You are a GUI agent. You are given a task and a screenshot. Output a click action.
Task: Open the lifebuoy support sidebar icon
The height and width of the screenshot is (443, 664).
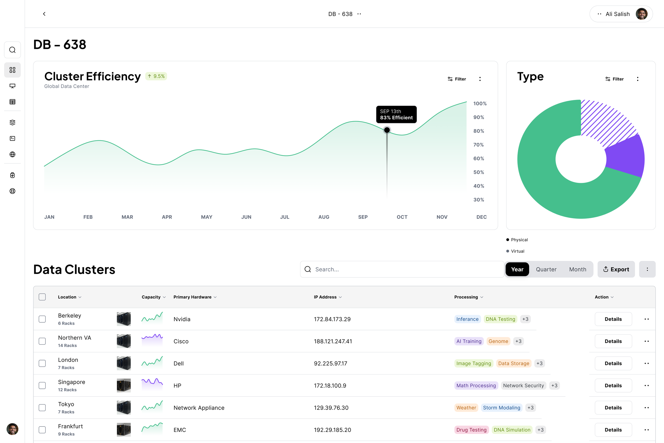tap(12, 191)
